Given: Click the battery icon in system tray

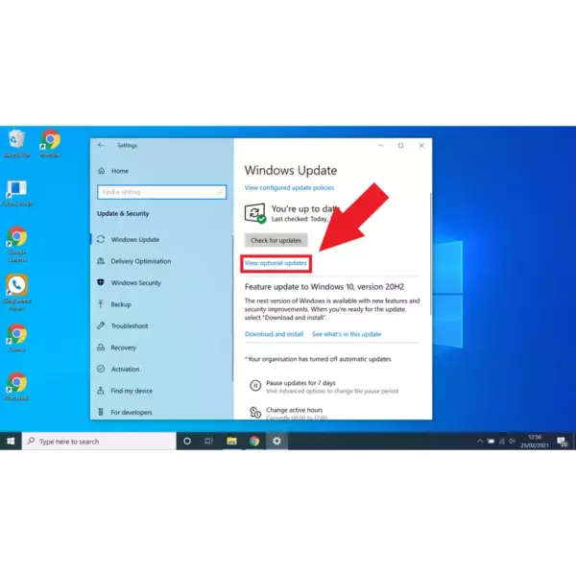Looking at the screenshot, I should click(491, 442).
